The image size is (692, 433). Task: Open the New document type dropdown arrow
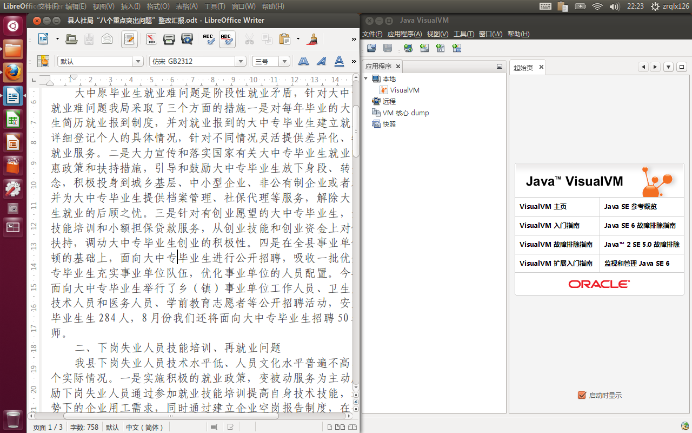pos(56,39)
